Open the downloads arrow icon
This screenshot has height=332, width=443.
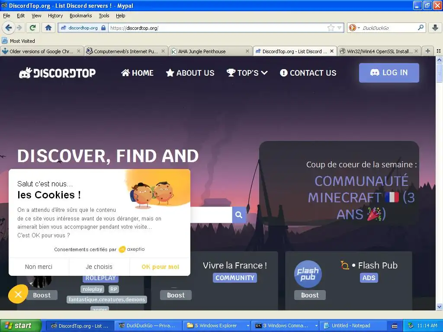coord(435,28)
